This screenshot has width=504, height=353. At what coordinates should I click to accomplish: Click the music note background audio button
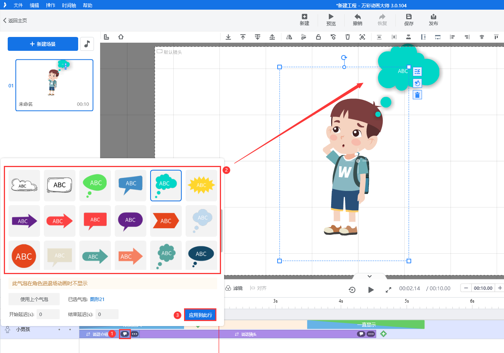(x=87, y=44)
